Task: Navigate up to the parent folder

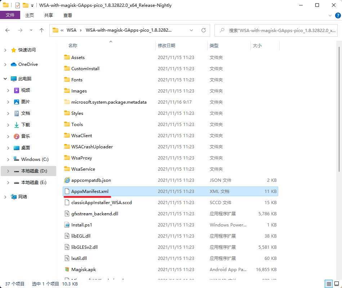Action: click(41, 30)
